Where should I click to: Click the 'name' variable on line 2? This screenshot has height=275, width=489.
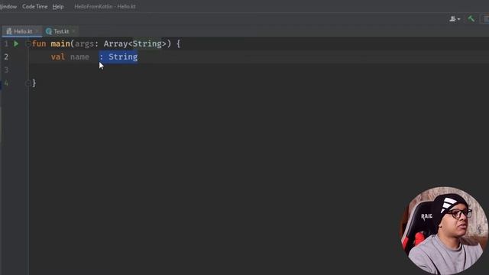(x=79, y=57)
